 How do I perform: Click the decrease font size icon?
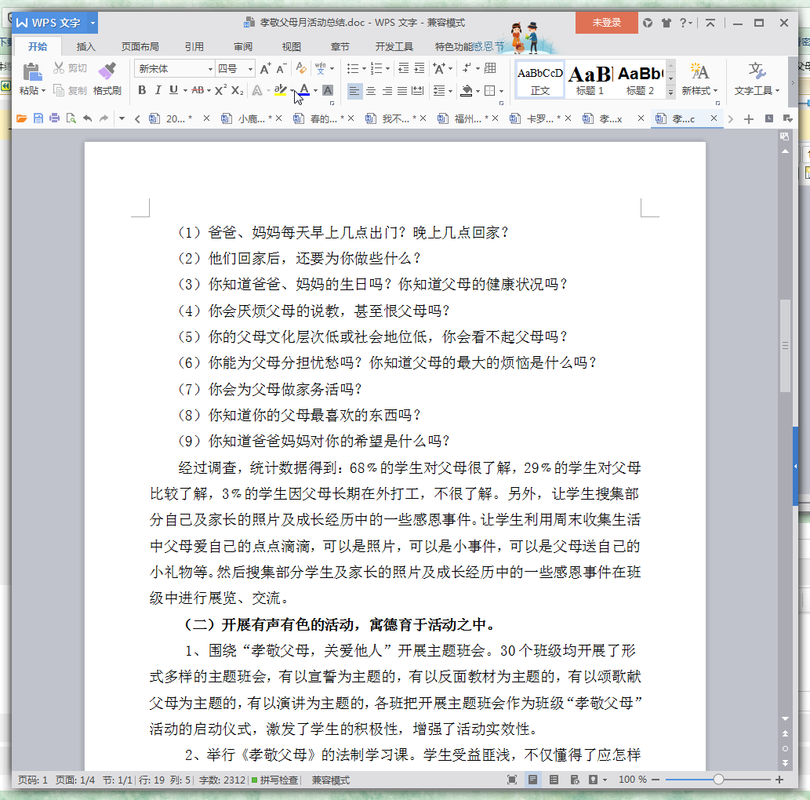[282, 69]
